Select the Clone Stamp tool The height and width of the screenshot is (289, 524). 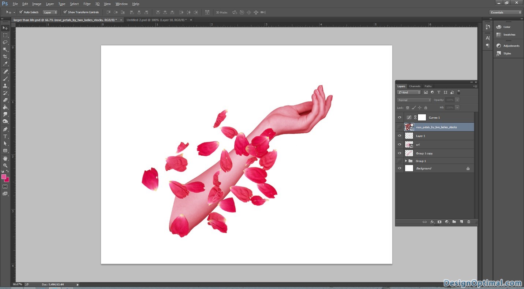click(x=5, y=85)
